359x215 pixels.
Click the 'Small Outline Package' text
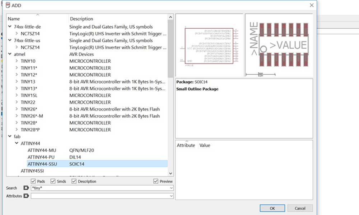click(197, 89)
